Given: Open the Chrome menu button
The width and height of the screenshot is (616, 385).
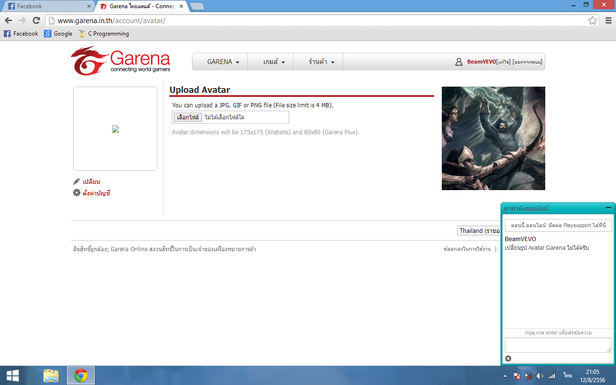Looking at the screenshot, I should click(x=608, y=21).
